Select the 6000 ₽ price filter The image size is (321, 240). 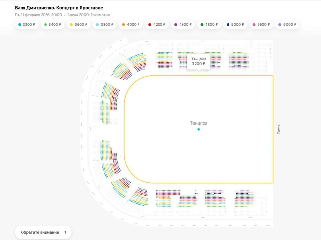(287, 24)
